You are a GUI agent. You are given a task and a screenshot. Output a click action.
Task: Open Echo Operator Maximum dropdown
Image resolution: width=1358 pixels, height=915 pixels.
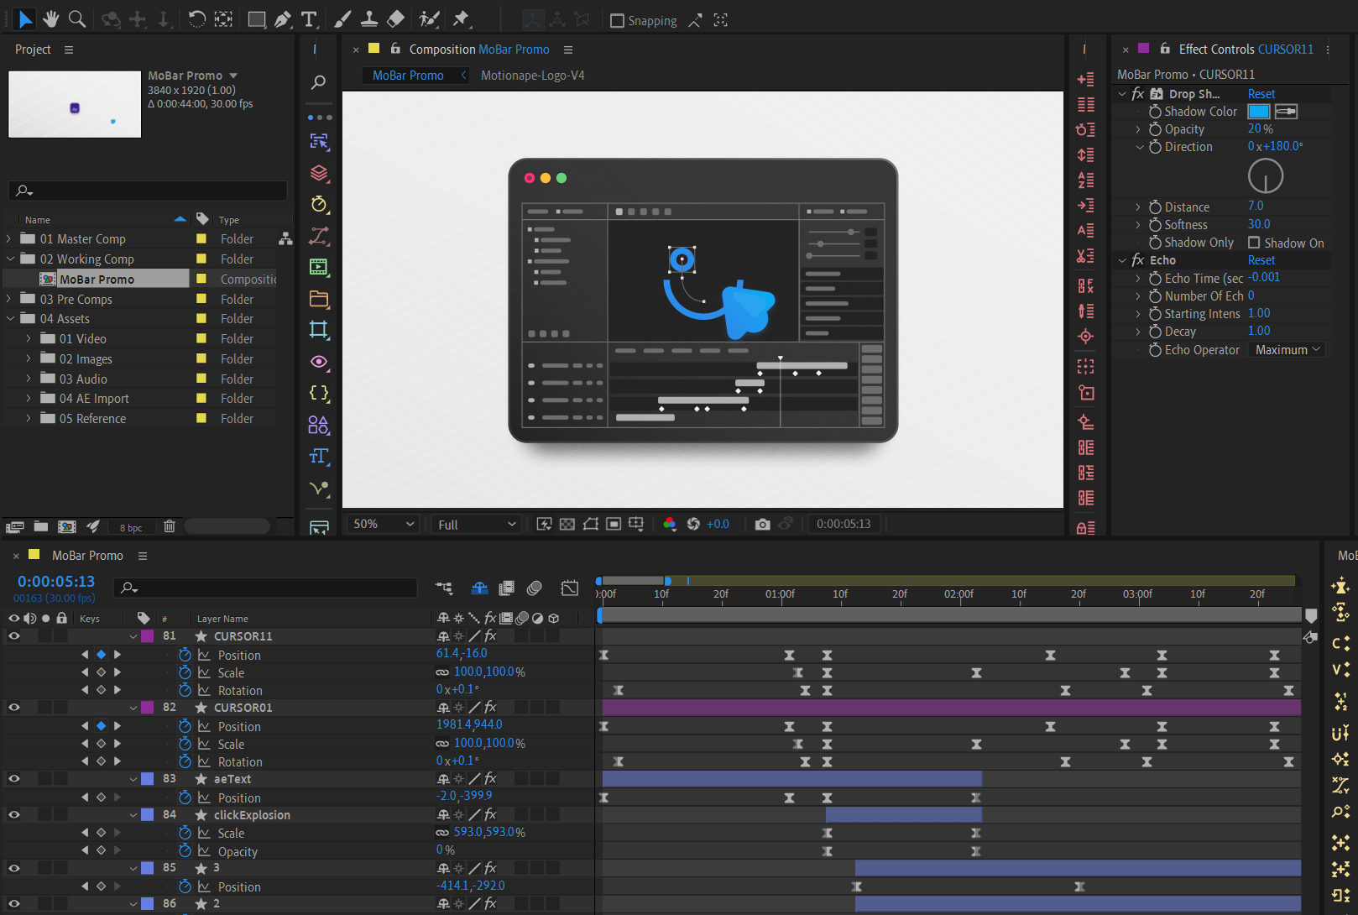[x=1287, y=350]
